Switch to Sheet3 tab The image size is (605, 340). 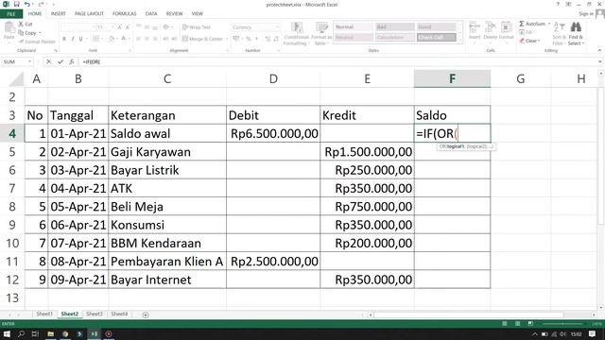(95, 314)
